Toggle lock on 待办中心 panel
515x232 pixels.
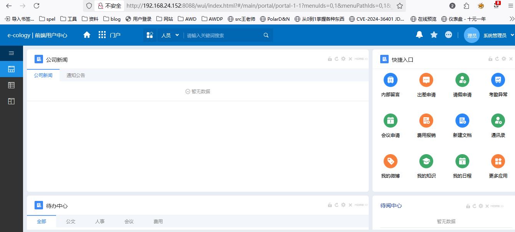click(x=330, y=205)
